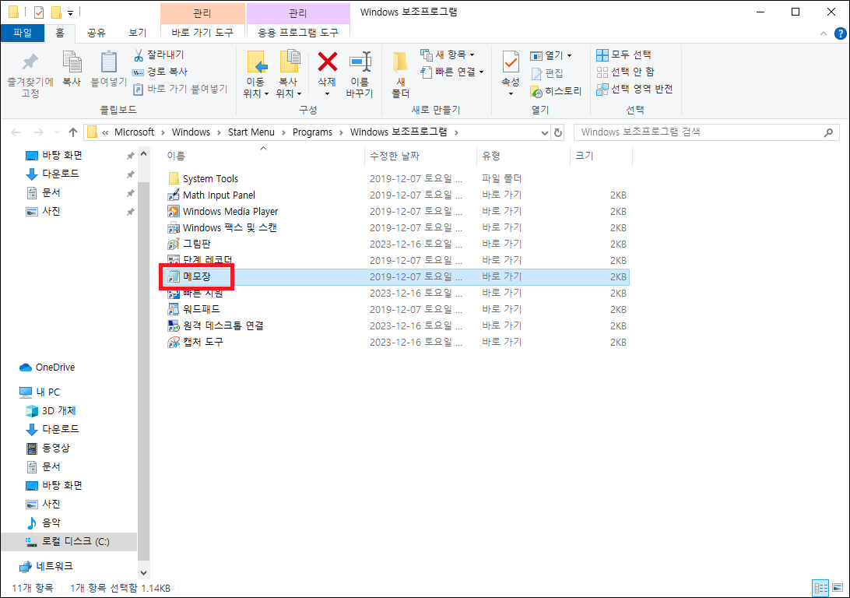Screen dimensions: 850x598
Task: Click Start Menu in the address breadcrumb
Action: 251,132
